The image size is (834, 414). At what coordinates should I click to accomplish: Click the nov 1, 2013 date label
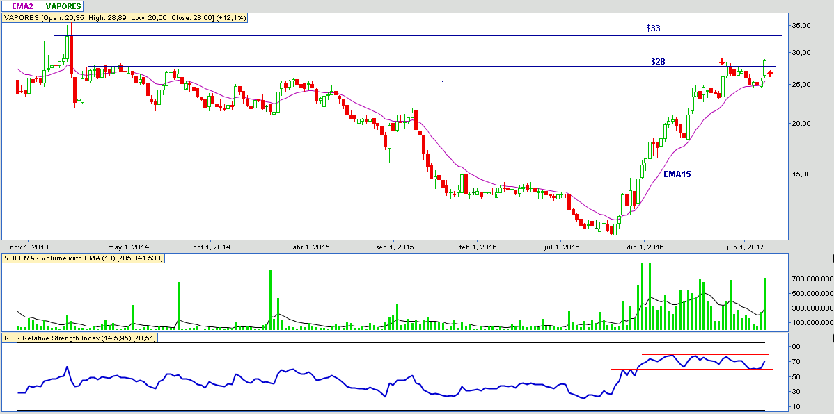(x=30, y=247)
